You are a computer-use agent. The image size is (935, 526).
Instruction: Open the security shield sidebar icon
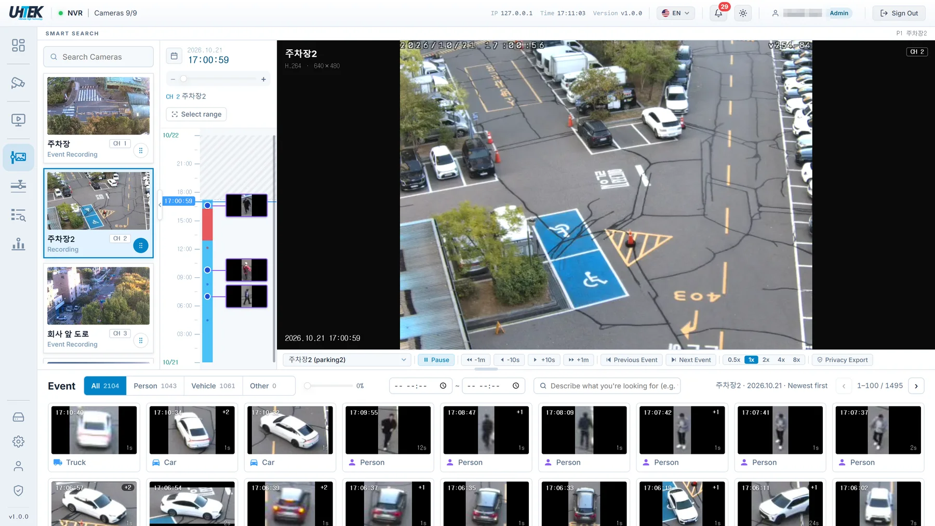click(x=18, y=491)
